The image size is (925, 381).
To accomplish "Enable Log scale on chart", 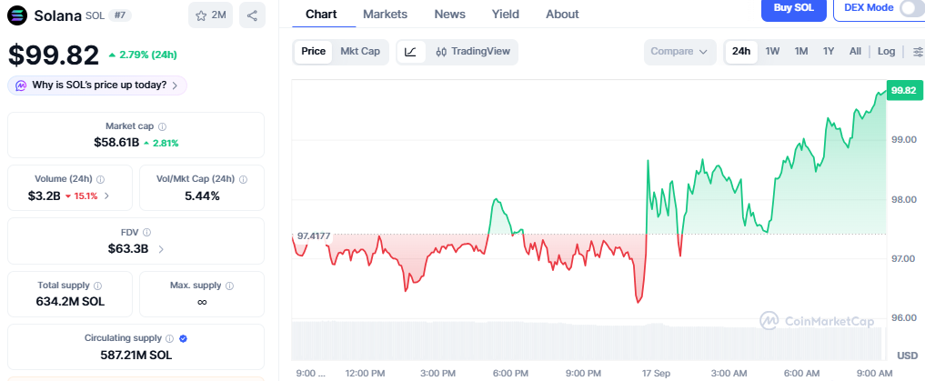I will point(886,52).
